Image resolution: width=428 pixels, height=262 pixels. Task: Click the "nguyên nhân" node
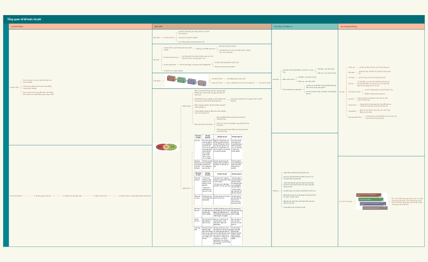coord(15,87)
